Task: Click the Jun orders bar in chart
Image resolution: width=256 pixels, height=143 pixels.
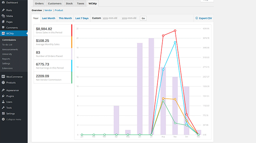Action: pos(140,89)
